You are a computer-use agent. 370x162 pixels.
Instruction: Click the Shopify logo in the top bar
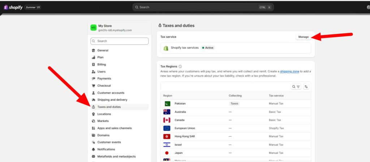pos(13,7)
